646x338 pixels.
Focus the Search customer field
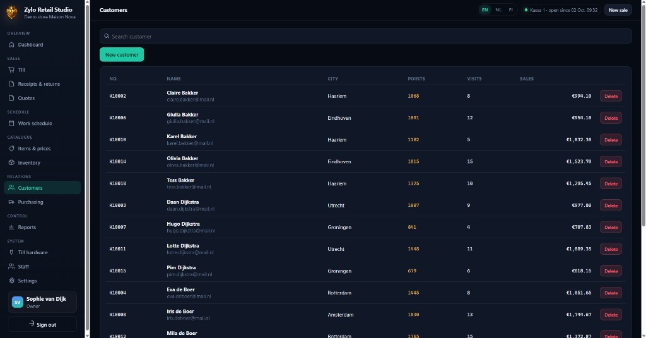point(365,36)
